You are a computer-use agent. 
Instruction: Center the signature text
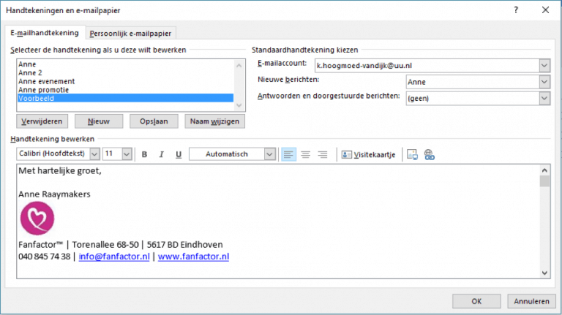point(306,154)
